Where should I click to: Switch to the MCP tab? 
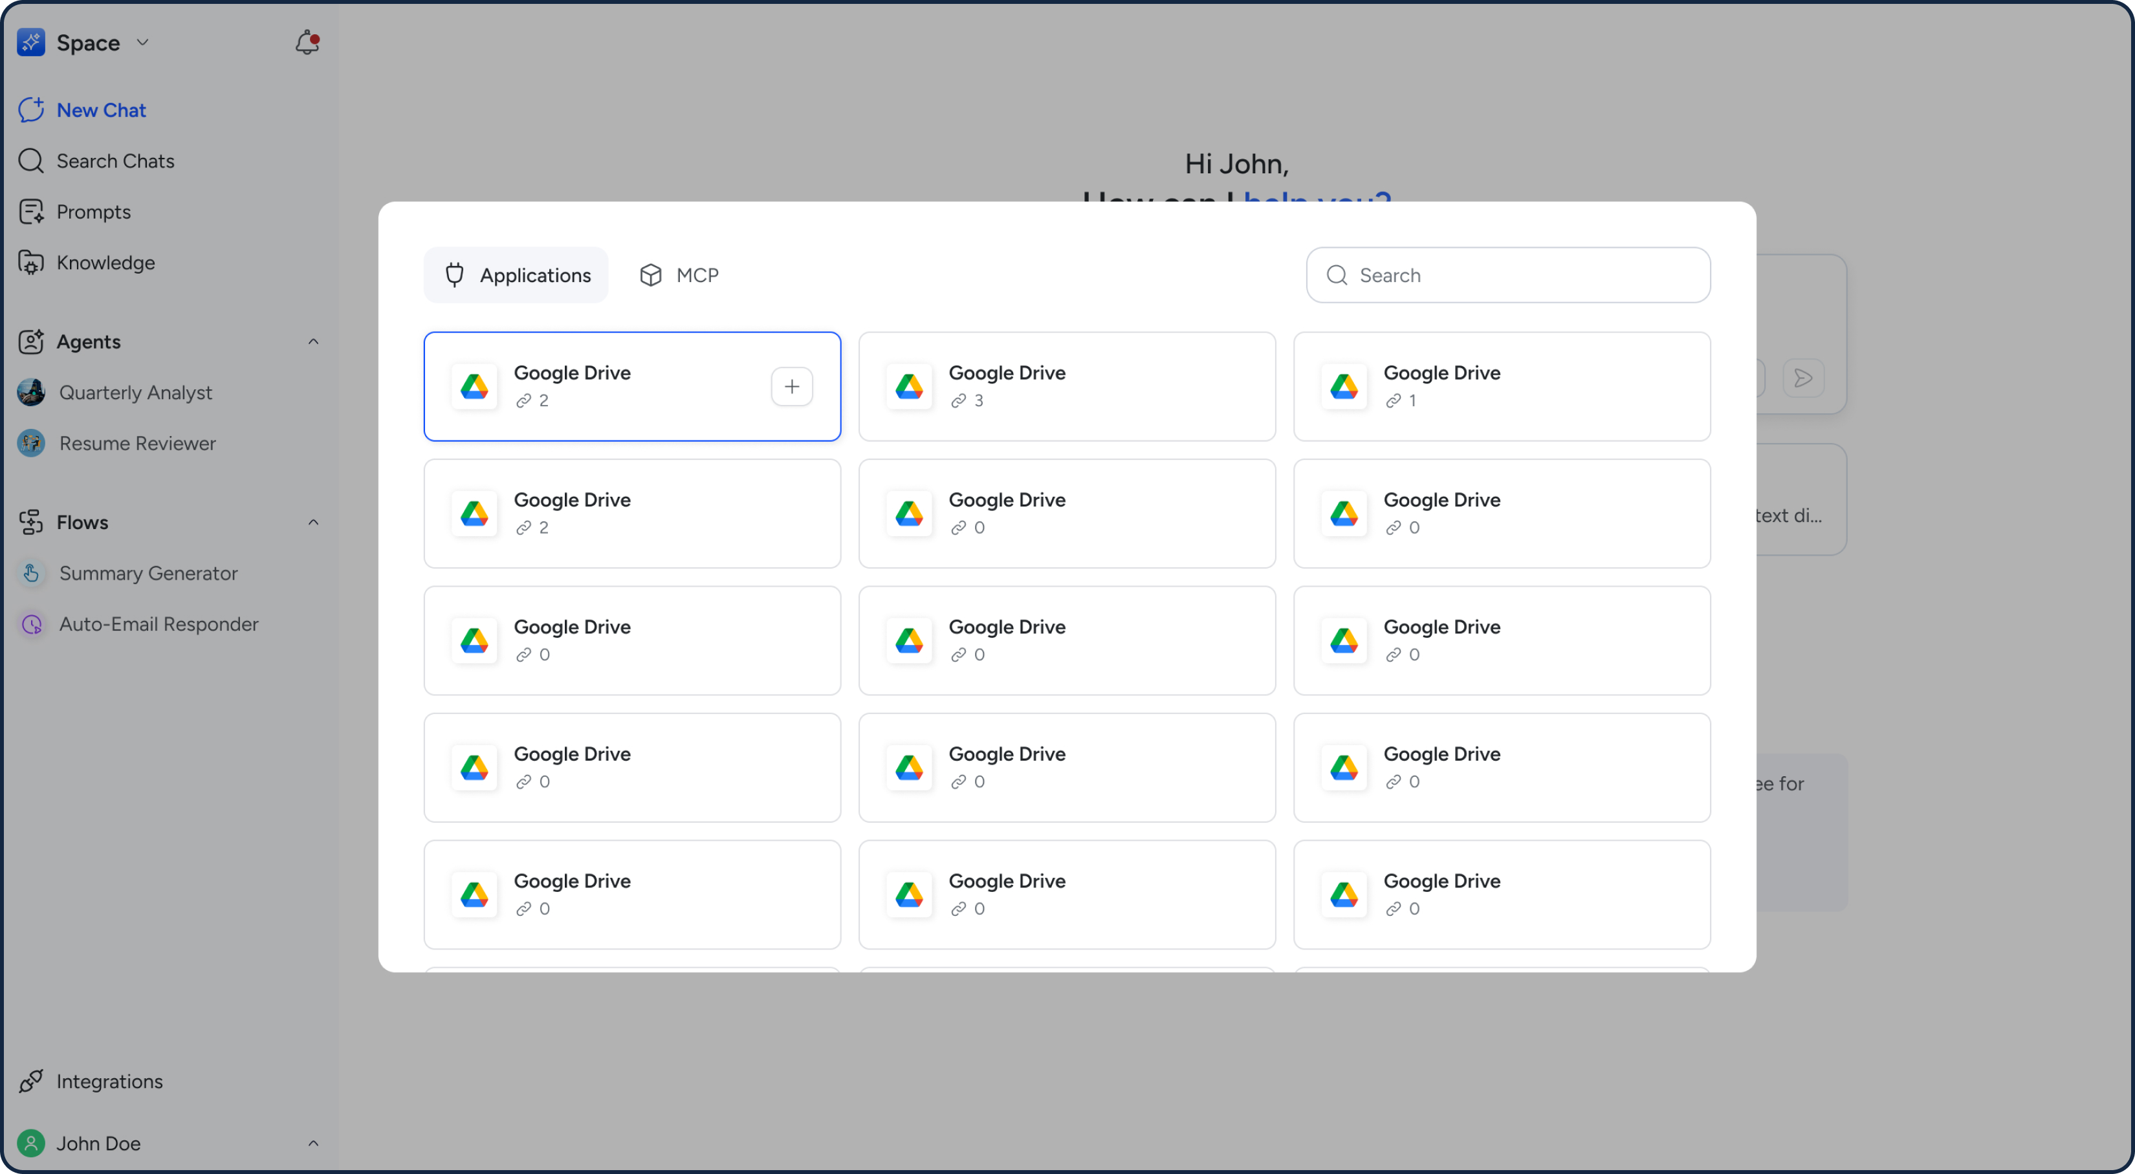point(679,275)
